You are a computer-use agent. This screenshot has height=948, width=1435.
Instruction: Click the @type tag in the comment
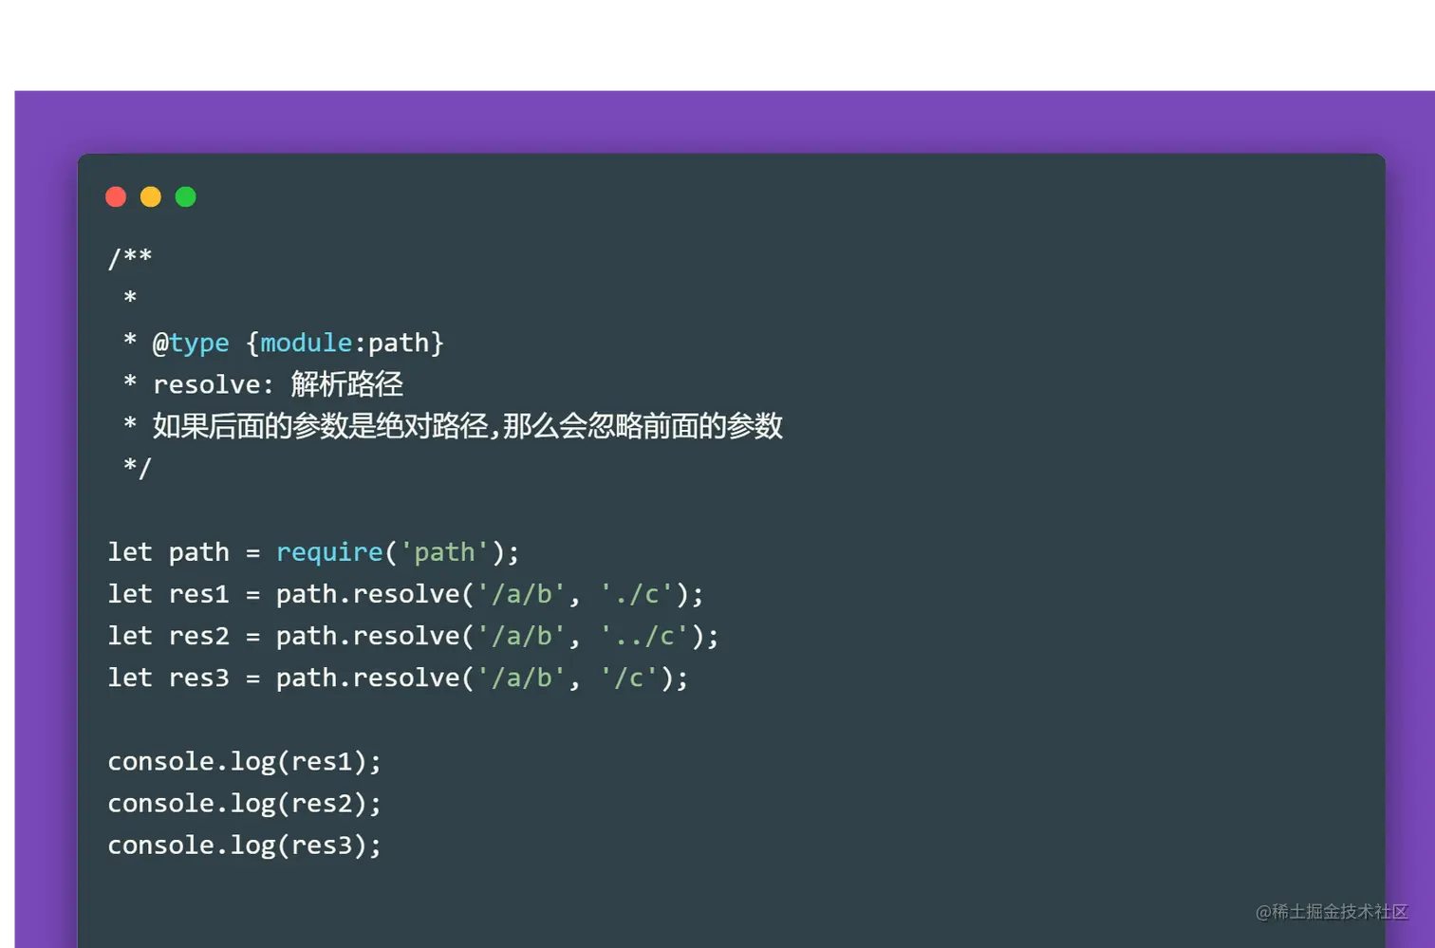click(191, 343)
